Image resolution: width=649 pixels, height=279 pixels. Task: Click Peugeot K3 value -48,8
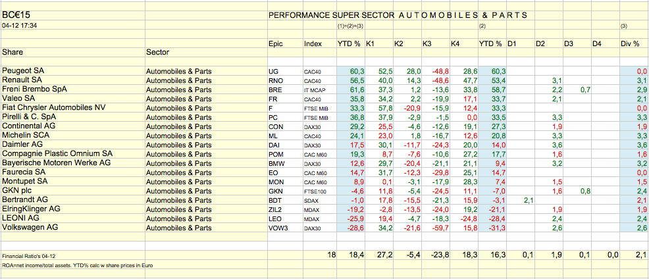436,71
